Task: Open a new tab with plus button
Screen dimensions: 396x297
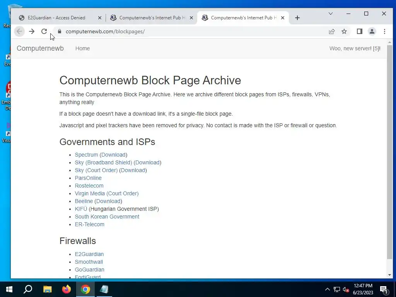Action: (x=297, y=18)
